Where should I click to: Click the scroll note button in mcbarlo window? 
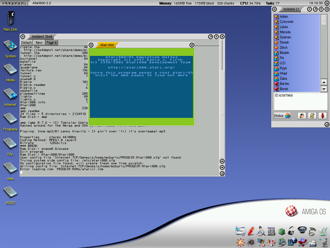[312, 116]
